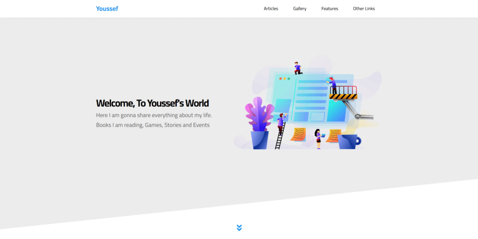Screen dimensions: 478x239
Task: Click the green dot on illustrated window
Action: (289, 79)
